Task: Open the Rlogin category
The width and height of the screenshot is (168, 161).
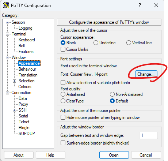Action: point(24,128)
